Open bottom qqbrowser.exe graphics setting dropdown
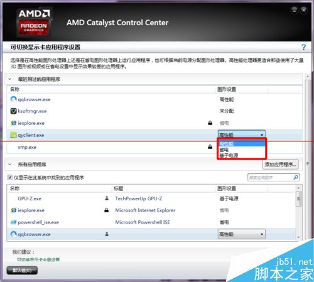Viewport: 314px width, 282px height. point(242,234)
